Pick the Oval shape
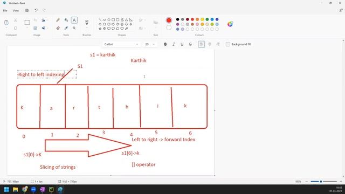The height and width of the screenshot is (194, 345). pos(109,20)
